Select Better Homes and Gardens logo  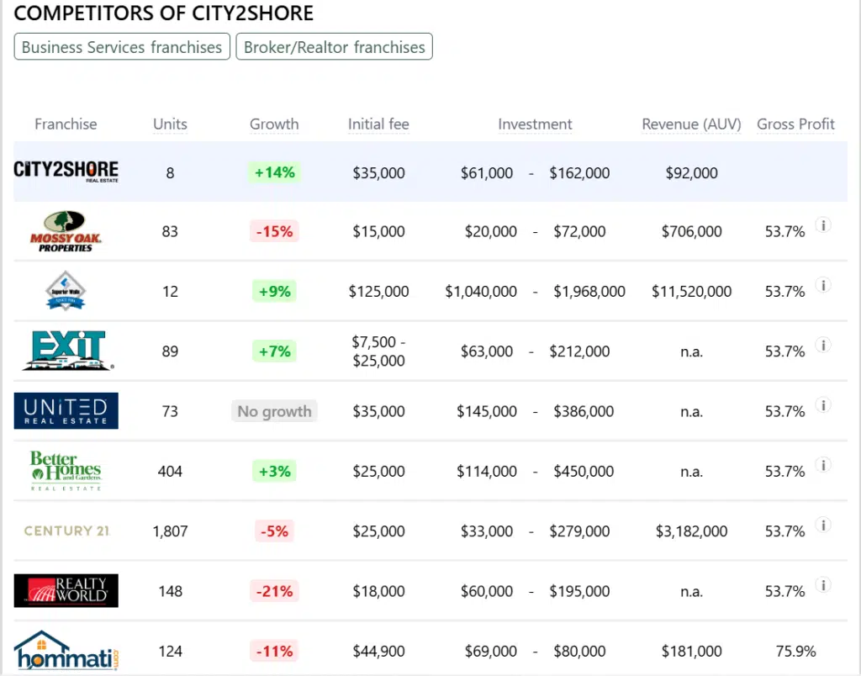point(66,471)
